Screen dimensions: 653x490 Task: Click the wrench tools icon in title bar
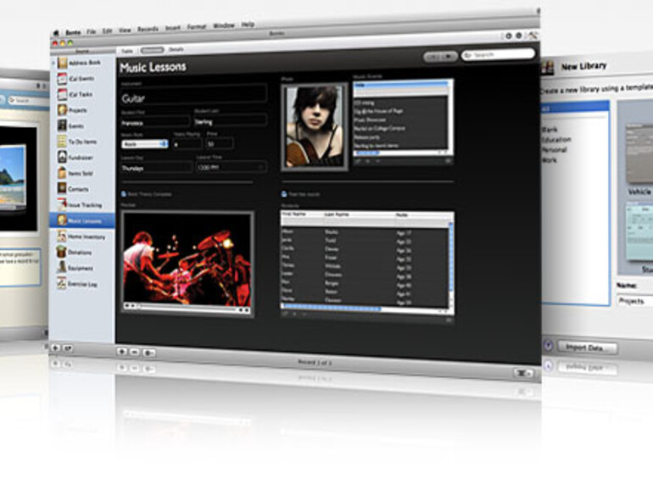pyautogui.click(x=533, y=36)
